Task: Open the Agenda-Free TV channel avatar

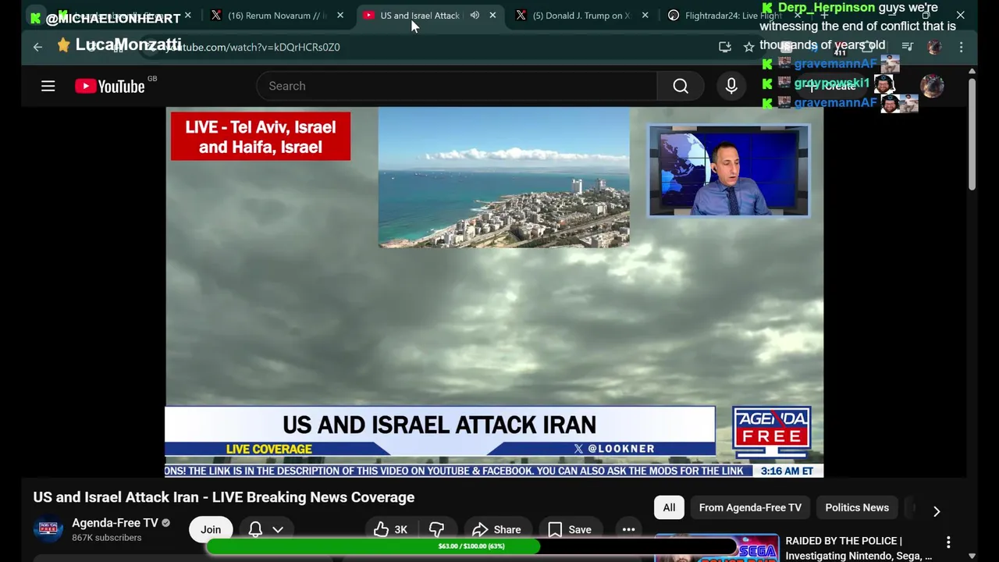Action: 48,529
